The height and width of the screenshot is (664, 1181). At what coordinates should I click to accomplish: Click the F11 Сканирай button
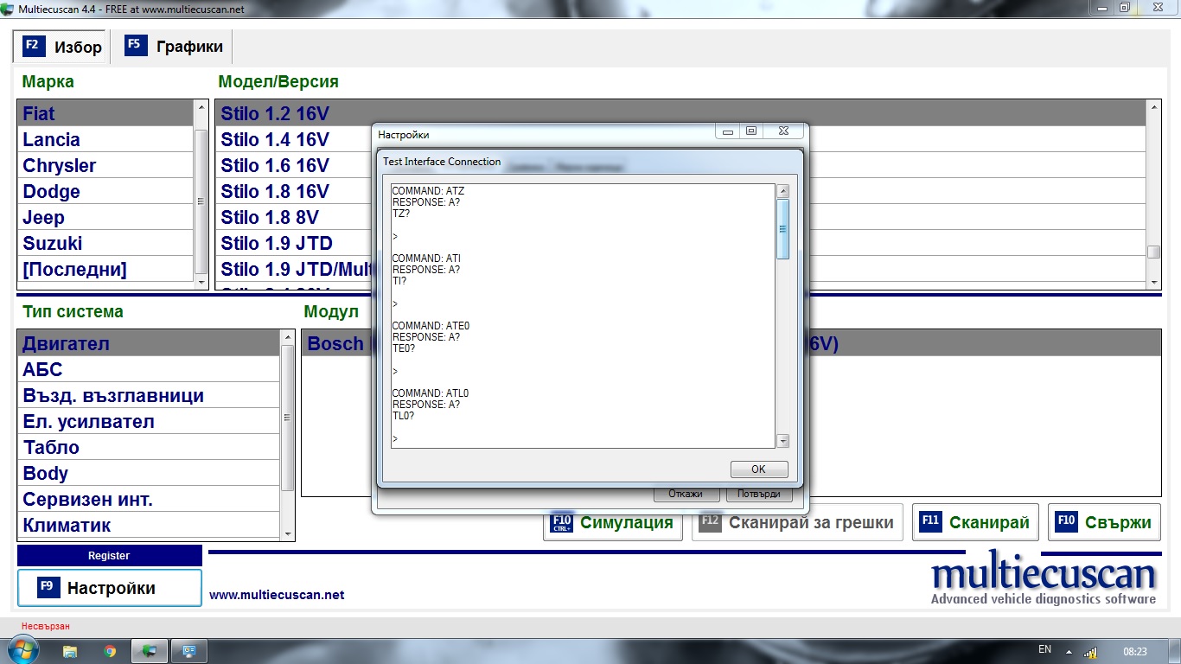pos(974,522)
